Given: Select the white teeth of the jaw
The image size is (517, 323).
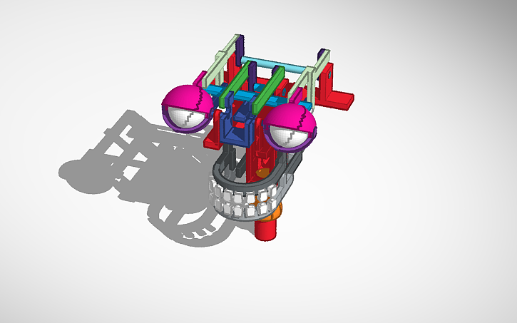Looking at the screenshot, I should point(243,202).
